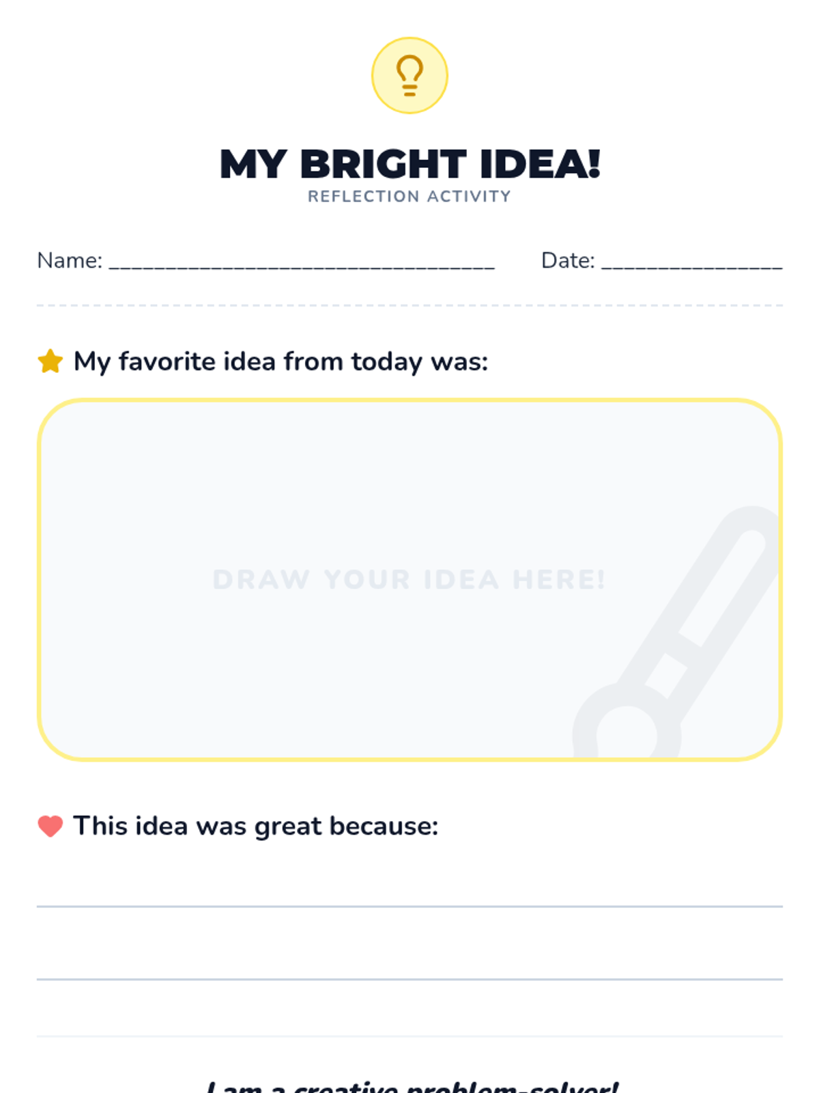Click the dashed divider under Name

[409, 305]
